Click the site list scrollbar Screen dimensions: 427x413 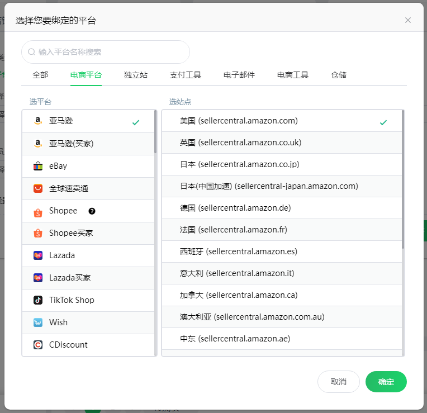coord(403,179)
